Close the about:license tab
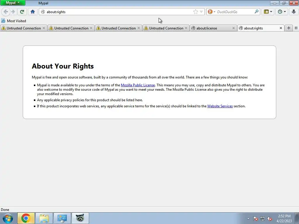Viewport: 299px width, 224px height. point(233,28)
